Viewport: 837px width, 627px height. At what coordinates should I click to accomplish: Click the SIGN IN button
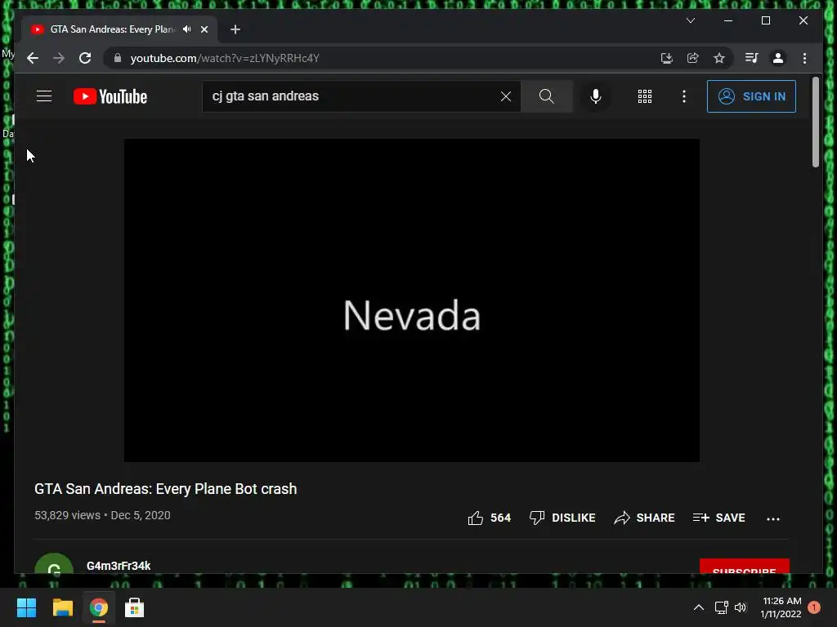(x=751, y=96)
